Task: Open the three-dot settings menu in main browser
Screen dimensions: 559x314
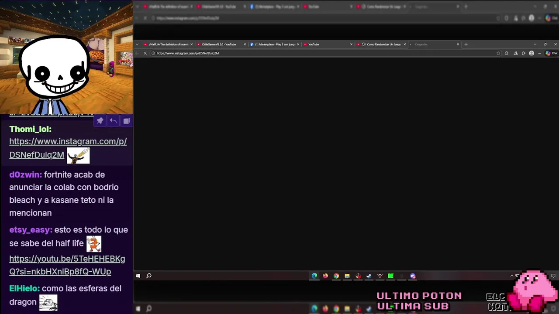Action: tap(539, 53)
